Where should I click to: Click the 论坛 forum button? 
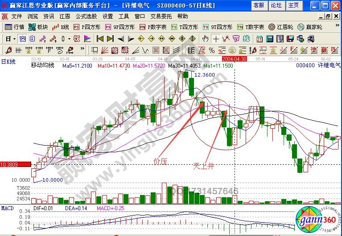pos(276,5)
